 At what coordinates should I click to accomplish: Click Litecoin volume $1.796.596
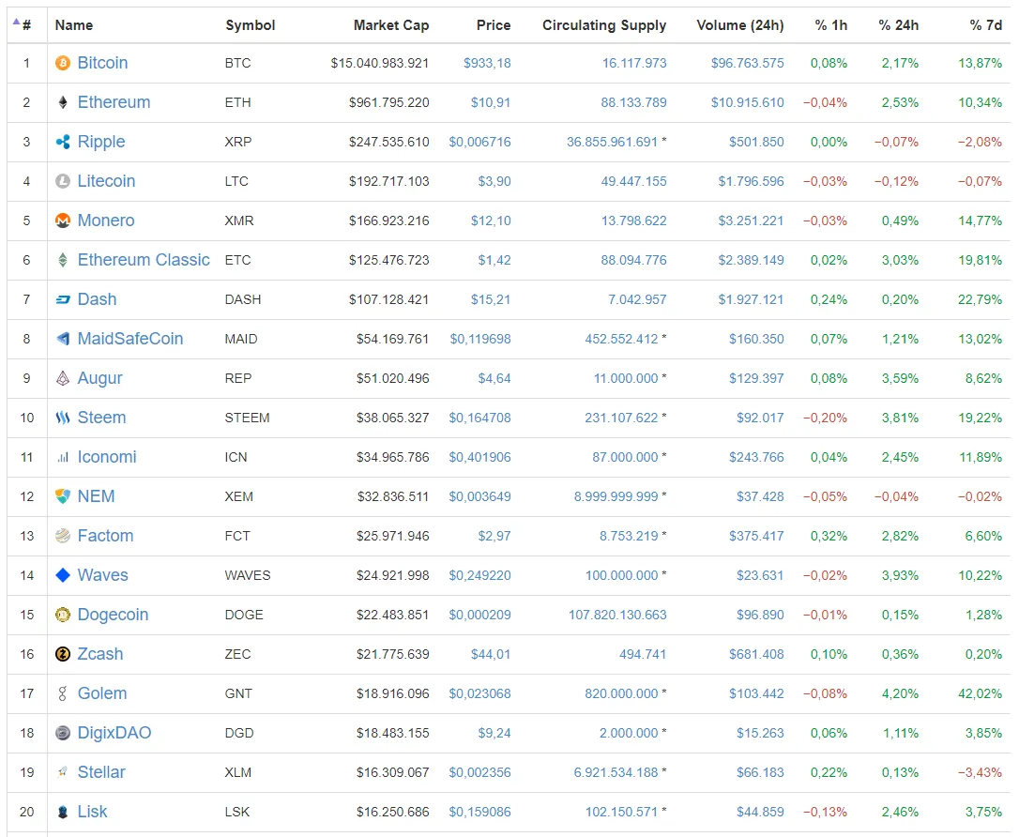(x=751, y=181)
